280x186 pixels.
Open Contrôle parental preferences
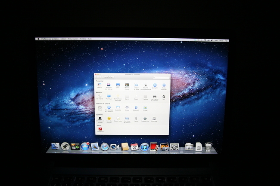click(109, 120)
